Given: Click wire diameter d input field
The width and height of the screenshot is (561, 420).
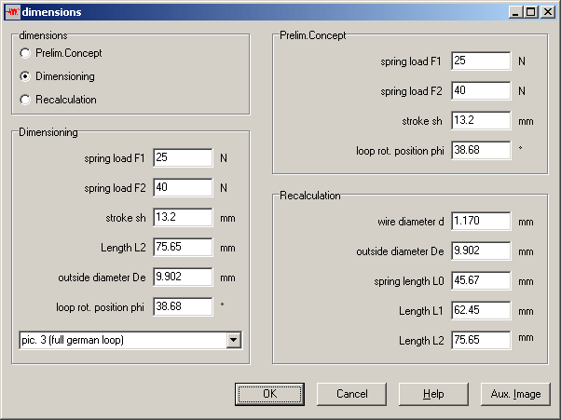Looking at the screenshot, I should tap(481, 222).
